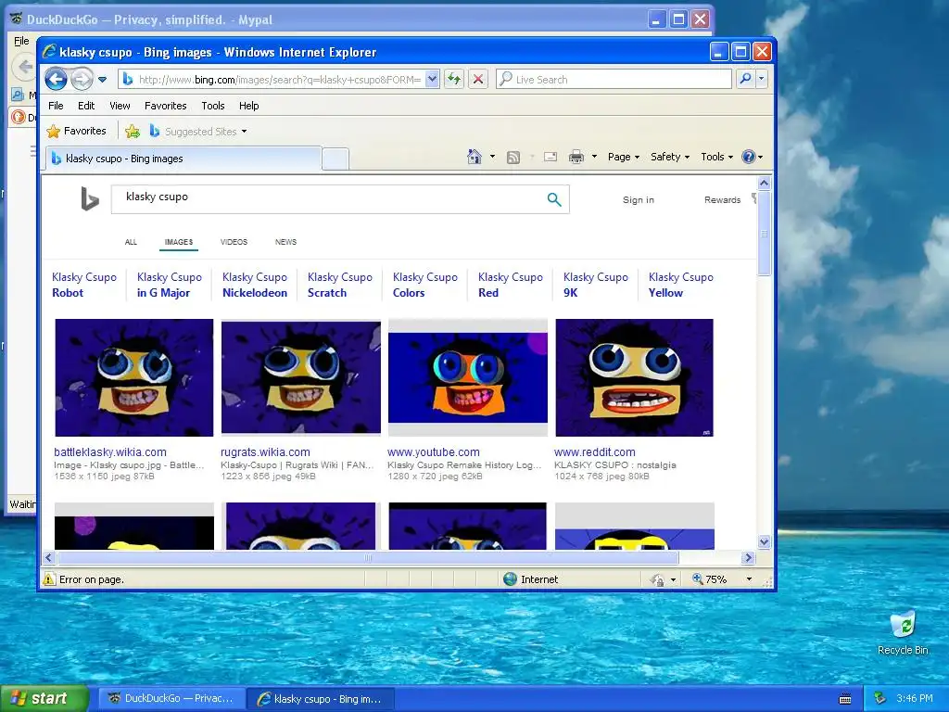
Task: Open a new blank tab
Action: 335,159
